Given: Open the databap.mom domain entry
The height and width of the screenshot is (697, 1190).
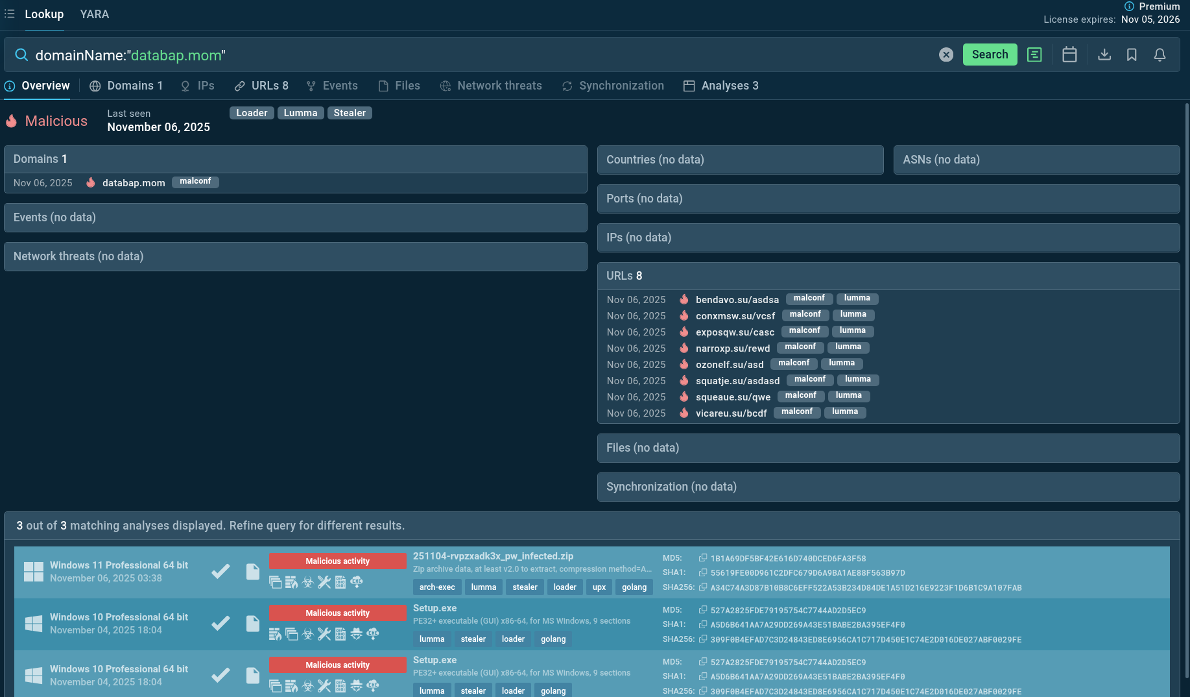Looking at the screenshot, I should coord(134,183).
